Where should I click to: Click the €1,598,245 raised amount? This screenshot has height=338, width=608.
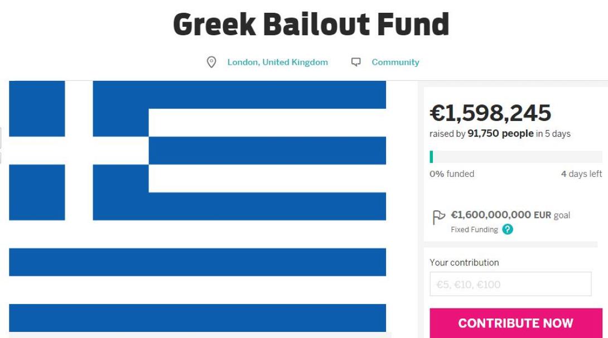pos(490,113)
